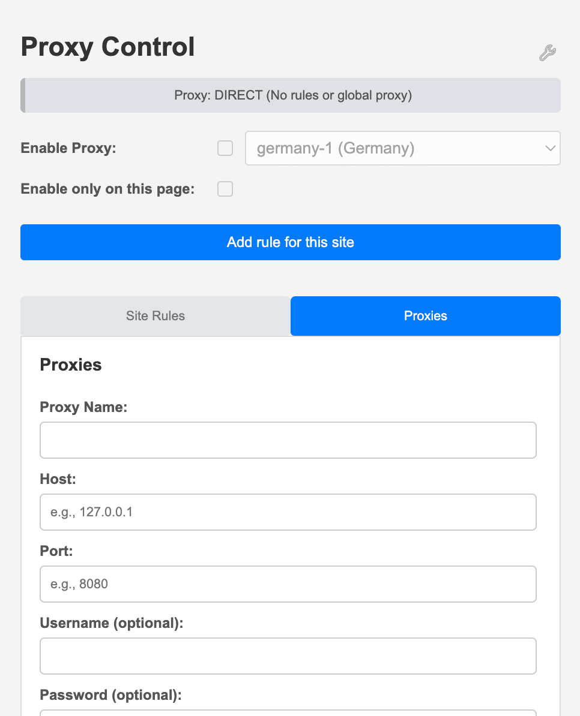Focus the Proxy Name input field

pyautogui.click(x=288, y=440)
